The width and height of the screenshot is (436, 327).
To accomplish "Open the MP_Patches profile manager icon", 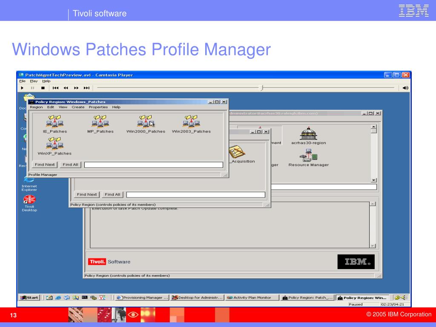I will click(100, 121).
